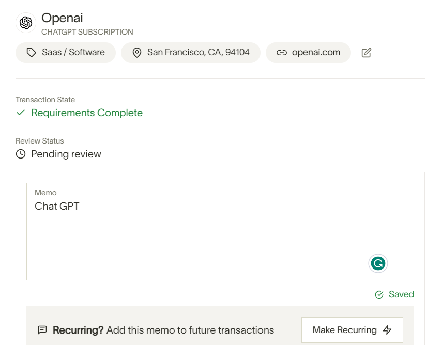Click the Saas / Software category chip
Image resolution: width=427 pixels, height=347 pixels.
[66, 53]
